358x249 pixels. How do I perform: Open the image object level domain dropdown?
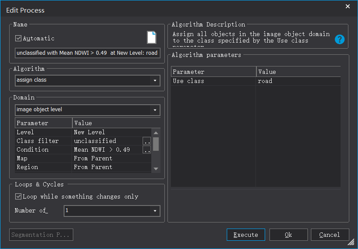pyautogui.click(x=155, y=110)
